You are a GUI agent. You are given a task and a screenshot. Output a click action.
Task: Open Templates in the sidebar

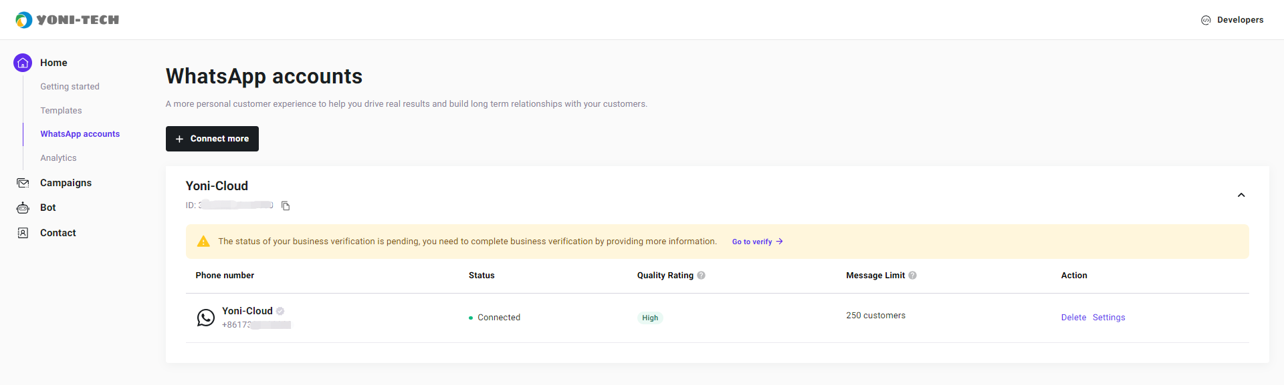[x=61, y=111]
